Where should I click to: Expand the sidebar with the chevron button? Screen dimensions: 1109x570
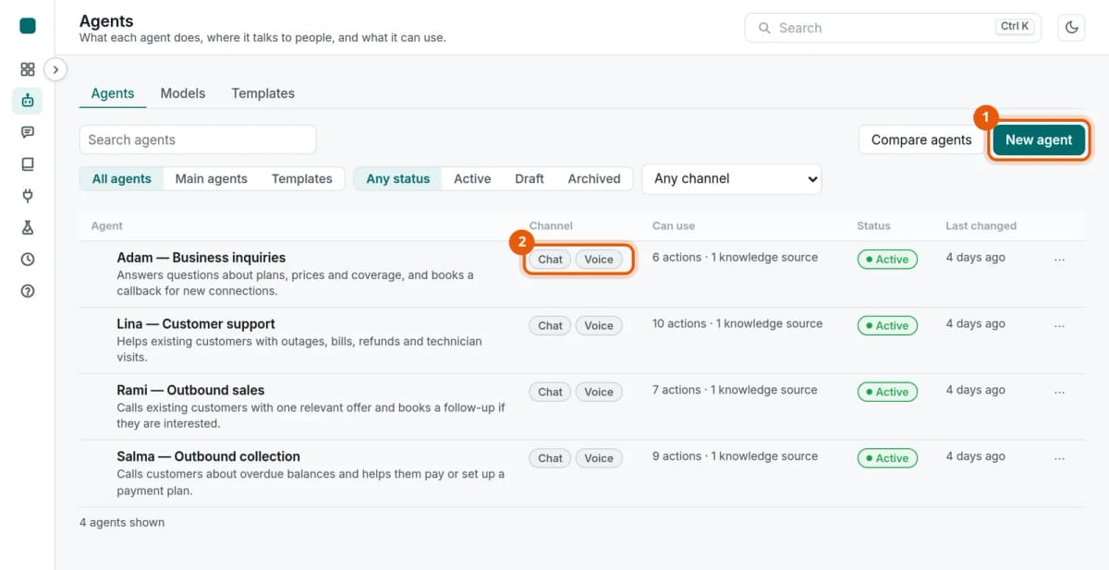point(55,69)
